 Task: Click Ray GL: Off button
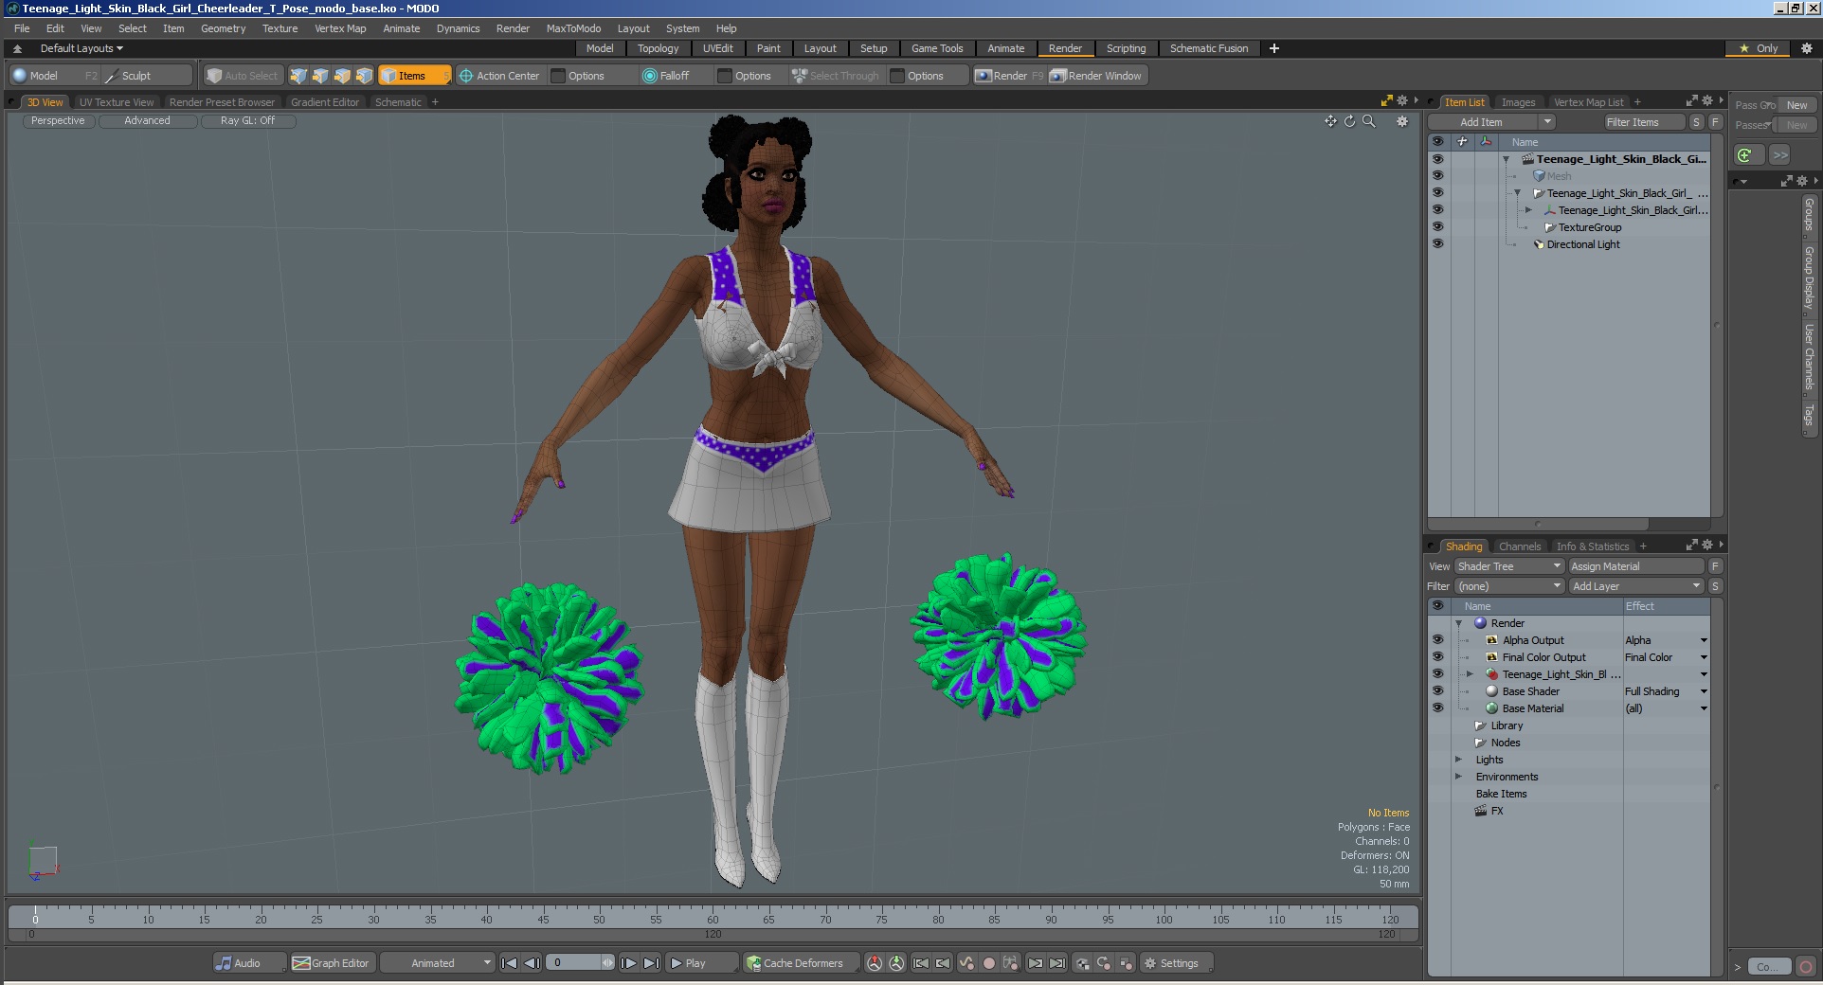pyautogui.click(x=247, y=120)
